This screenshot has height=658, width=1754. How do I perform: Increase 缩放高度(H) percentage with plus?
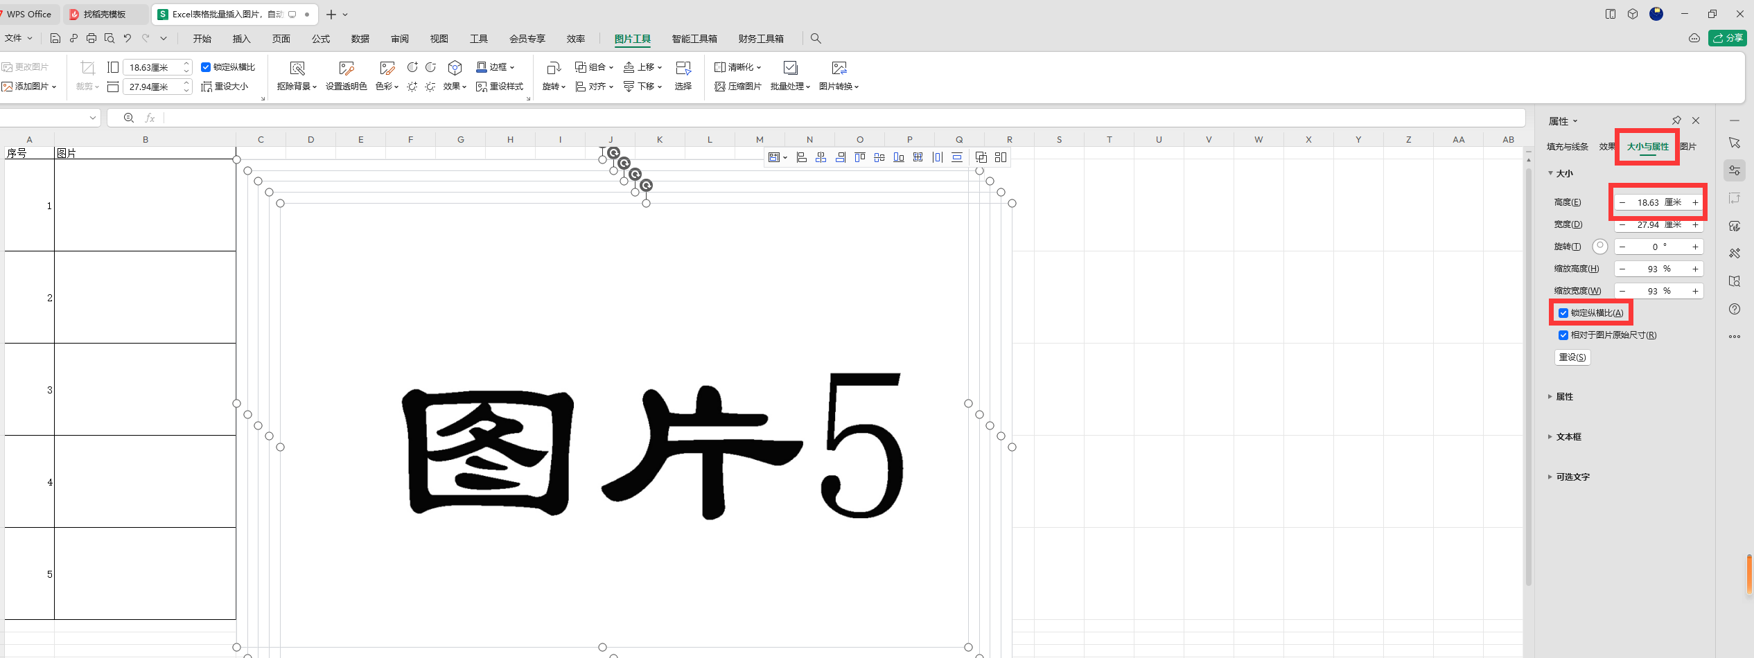[1695, 269]
